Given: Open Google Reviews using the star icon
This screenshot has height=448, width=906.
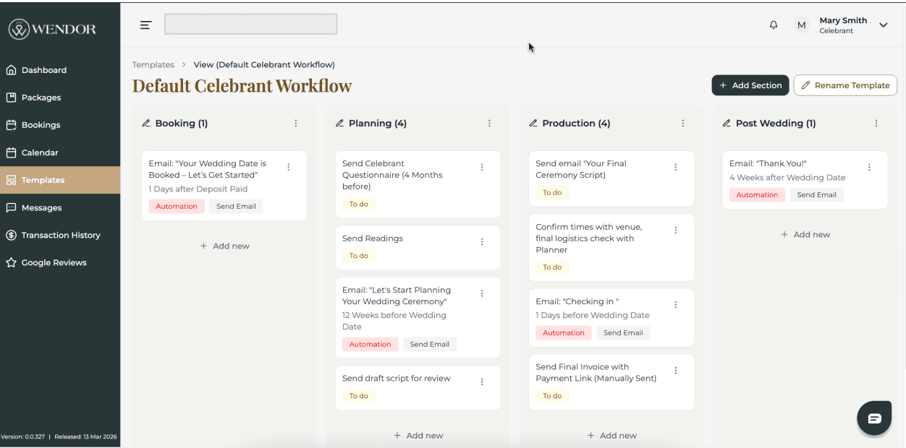Looking at the screenshot, I should coord(10,262).
